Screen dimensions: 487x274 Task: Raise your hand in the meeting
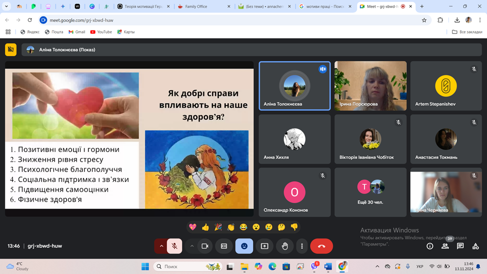284,246
